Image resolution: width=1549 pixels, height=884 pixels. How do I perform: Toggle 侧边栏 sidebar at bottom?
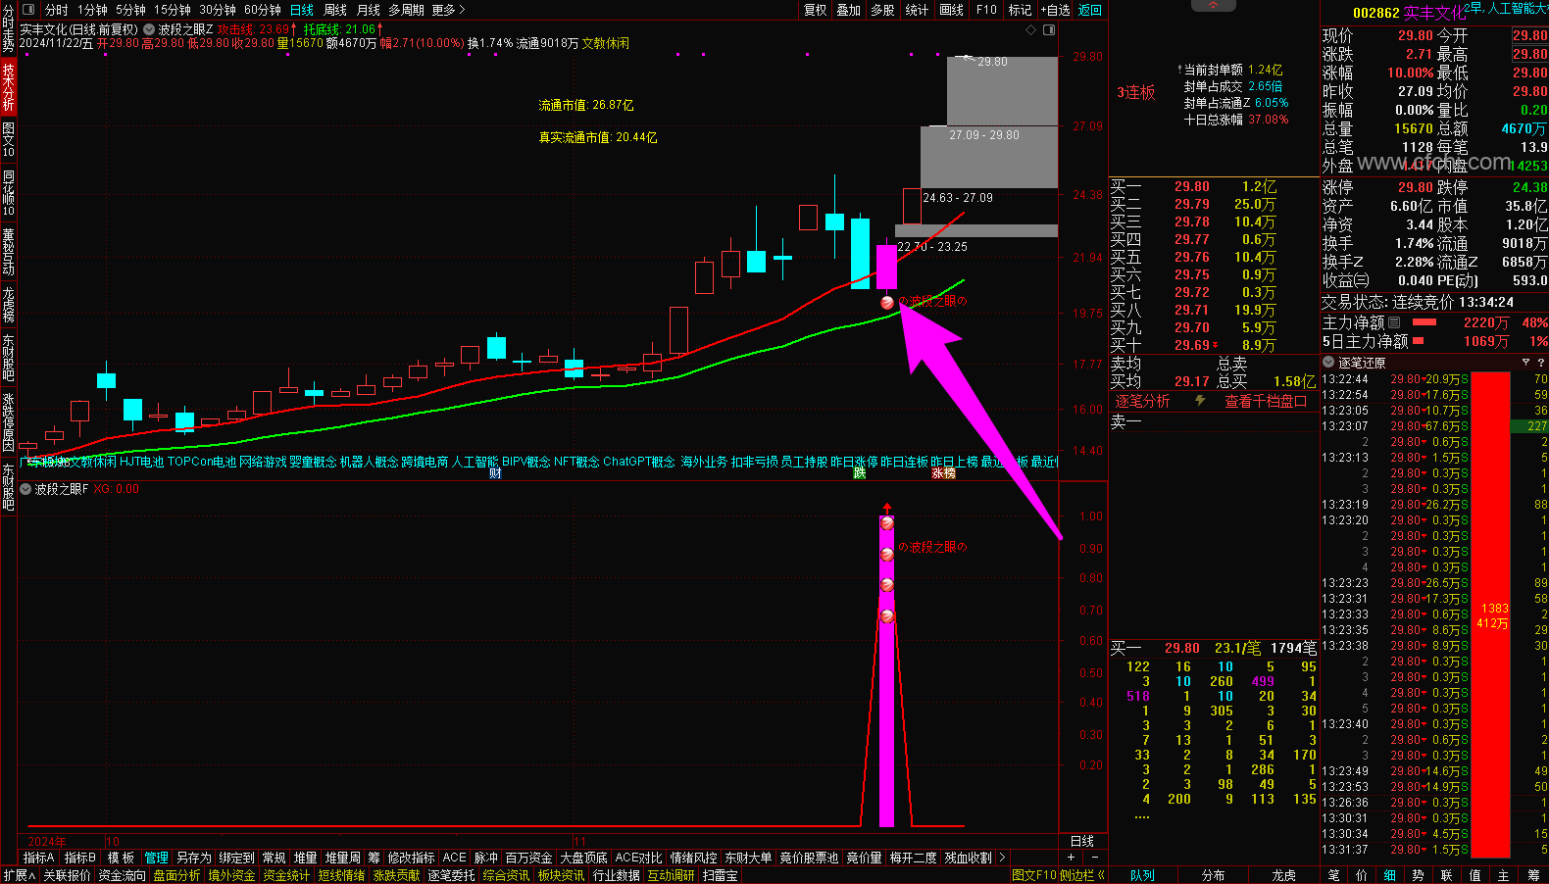(x=1082, y=875)
